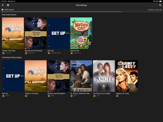Click badge under scheduled Today in the Bay
Image resolution: width=163 pixels, height=122 pixels.
coord(26,96)
